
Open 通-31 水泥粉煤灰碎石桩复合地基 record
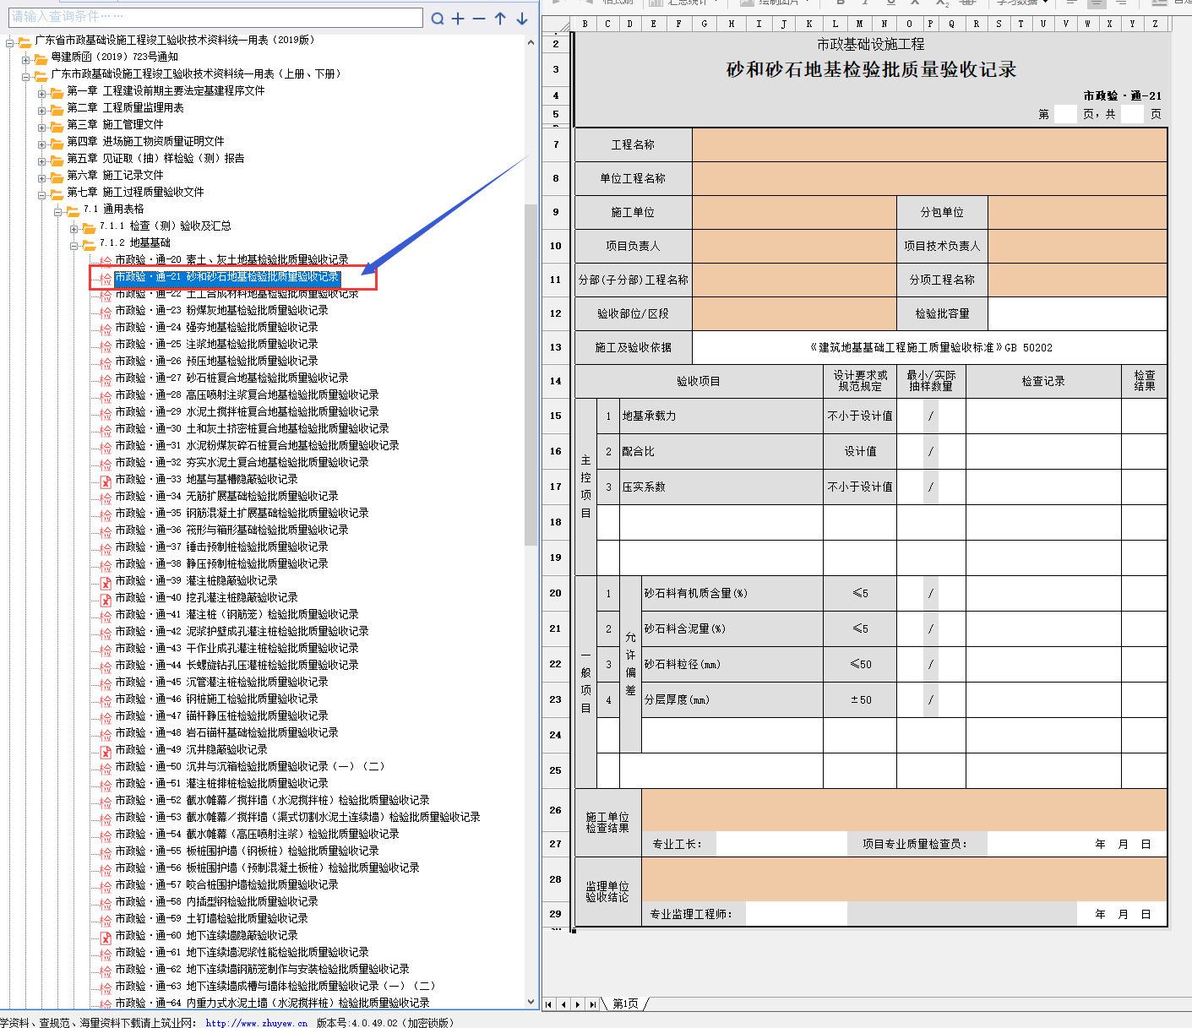click(257, 446)
